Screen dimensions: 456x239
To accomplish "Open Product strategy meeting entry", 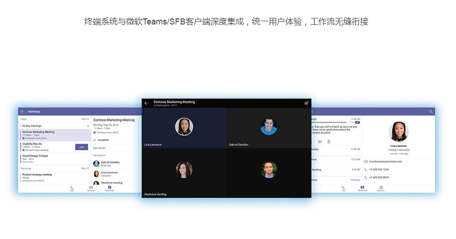I will tap(54, 177).
